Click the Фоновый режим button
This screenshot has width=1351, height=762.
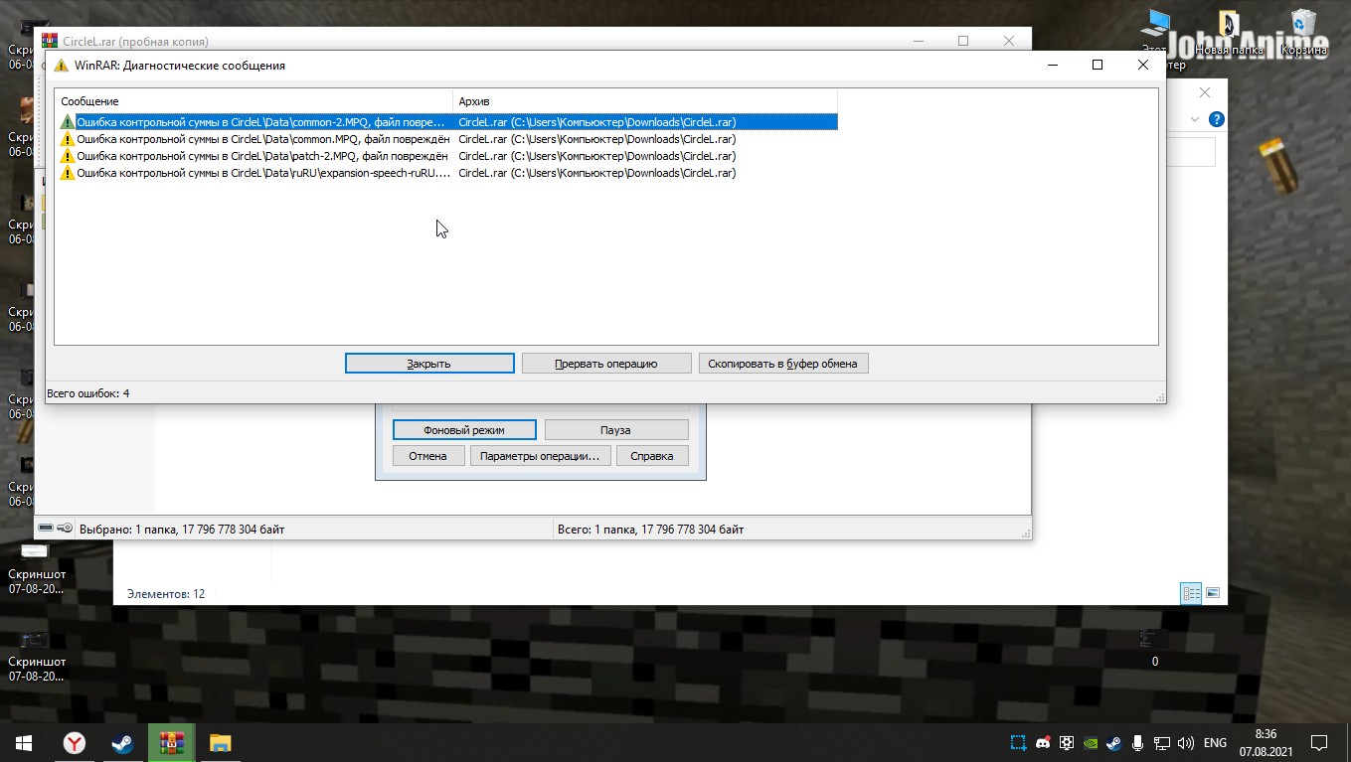(x=464, y=430)
